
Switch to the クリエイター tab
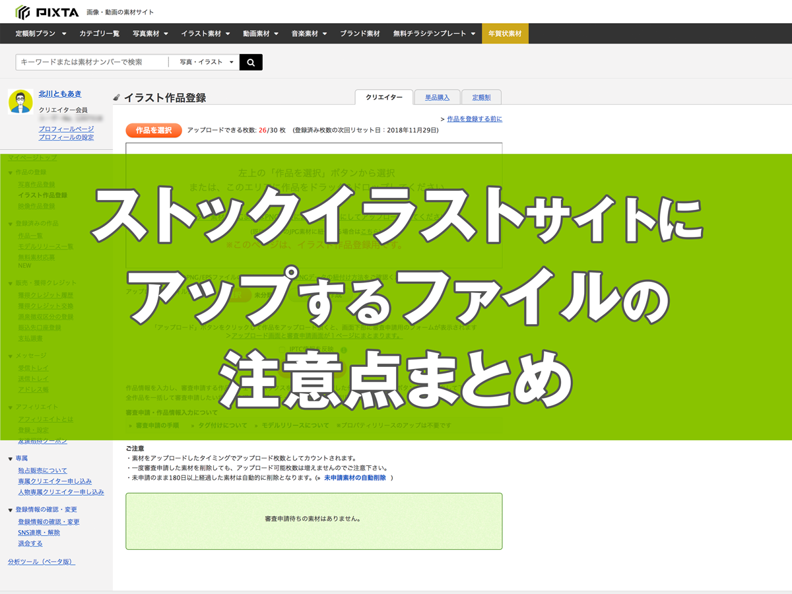384,97
